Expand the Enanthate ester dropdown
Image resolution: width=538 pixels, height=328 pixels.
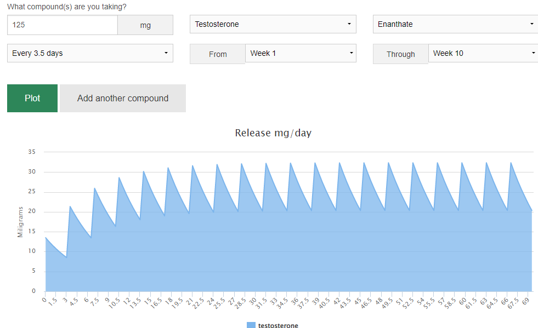455,24
